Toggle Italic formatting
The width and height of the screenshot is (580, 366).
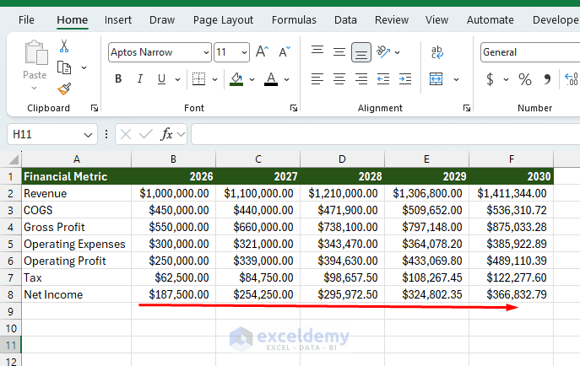pos(140,78)
